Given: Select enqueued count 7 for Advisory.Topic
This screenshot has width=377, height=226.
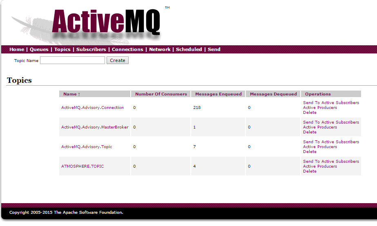Looking at the screenshot, I should click(x=194, y=146).
